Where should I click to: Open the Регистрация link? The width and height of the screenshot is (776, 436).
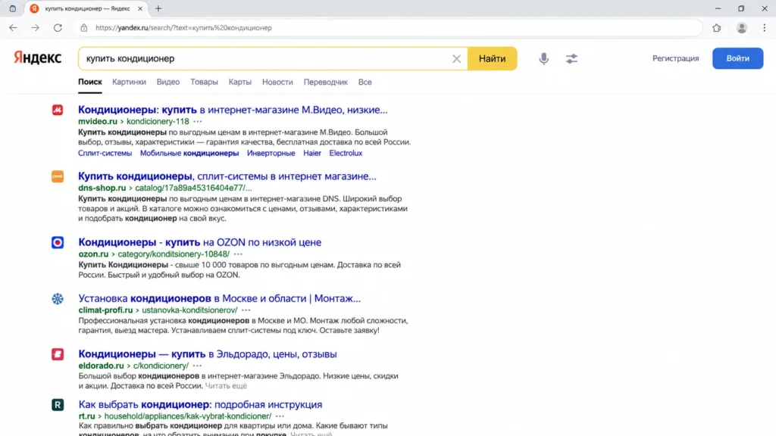point(675,58)
